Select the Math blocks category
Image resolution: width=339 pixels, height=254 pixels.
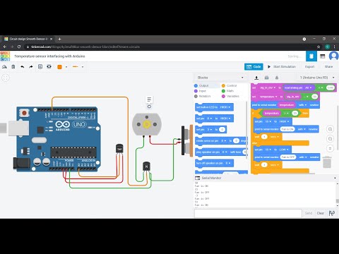point(227,91)
